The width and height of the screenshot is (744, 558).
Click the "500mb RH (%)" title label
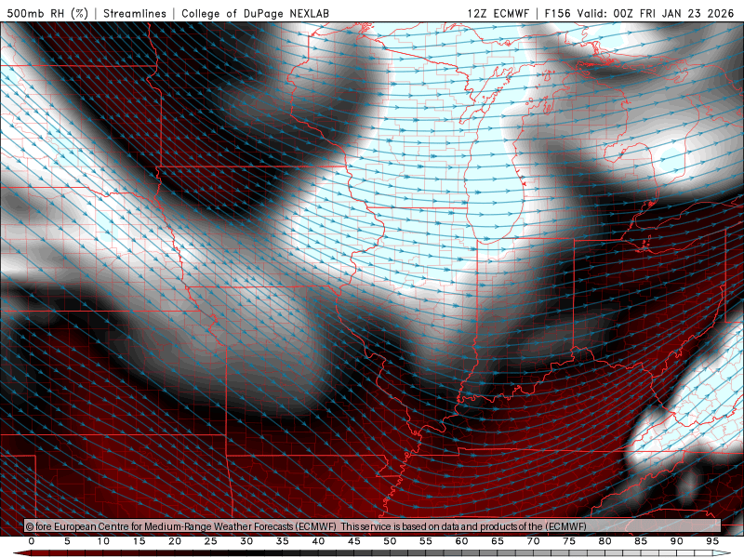(47, 13)
